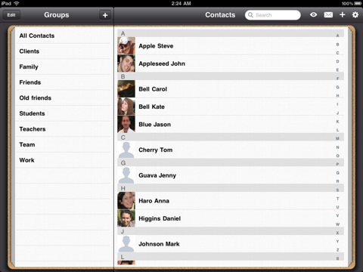Add a new group with plus button
Viewport: 363px width, 272px height.
coord(105,15)
